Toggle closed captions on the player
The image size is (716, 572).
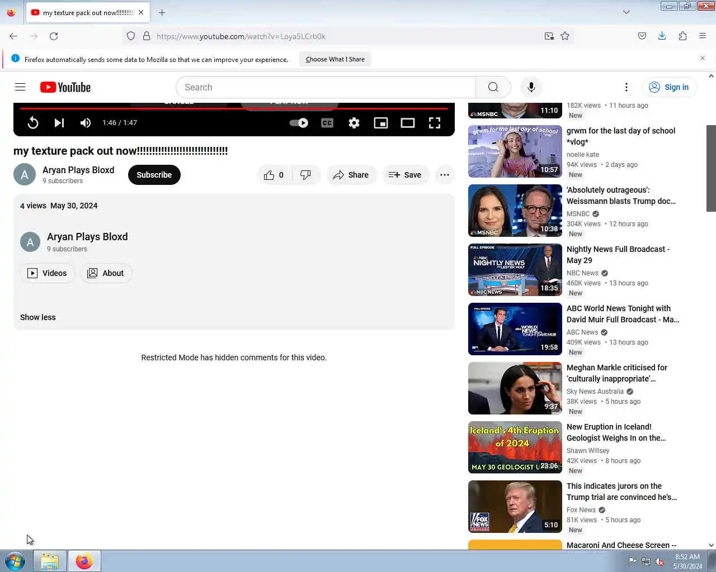coord(327,123)
